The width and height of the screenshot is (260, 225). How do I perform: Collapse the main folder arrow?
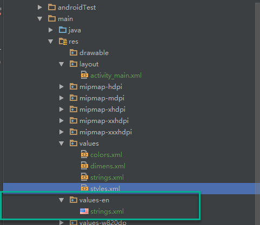click(40, 19)
